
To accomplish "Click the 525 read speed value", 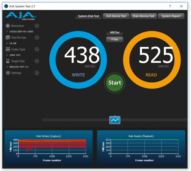I will (x=156, y=55).
